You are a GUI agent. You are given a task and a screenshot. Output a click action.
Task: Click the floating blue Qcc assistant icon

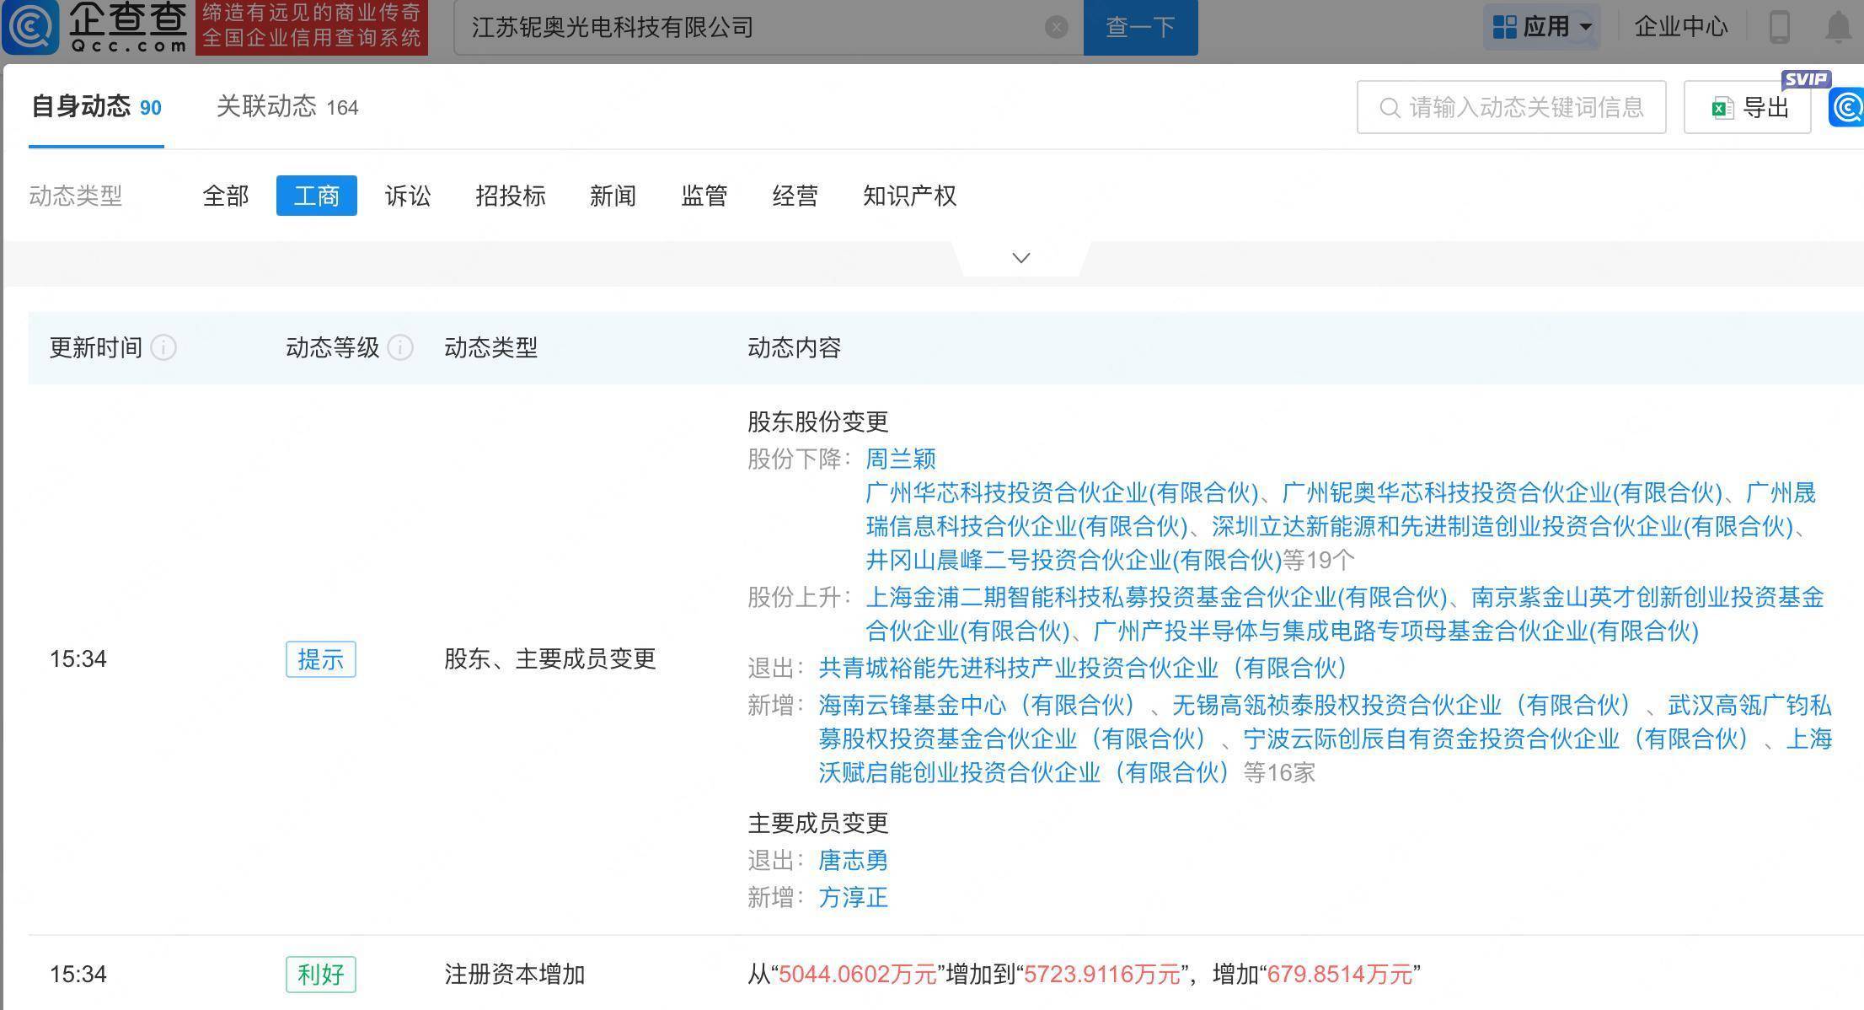pyautogui.click(x=1847, y=108)
